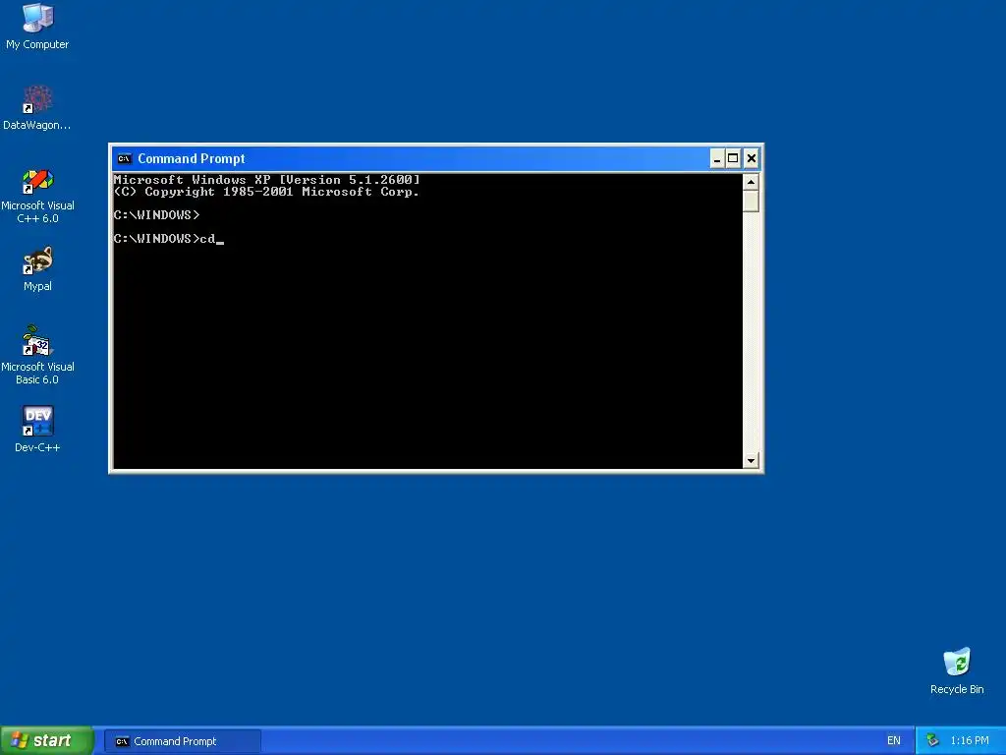
Task: Open the Command Prompt title bar system icon
Action: [x=124, y=158]
